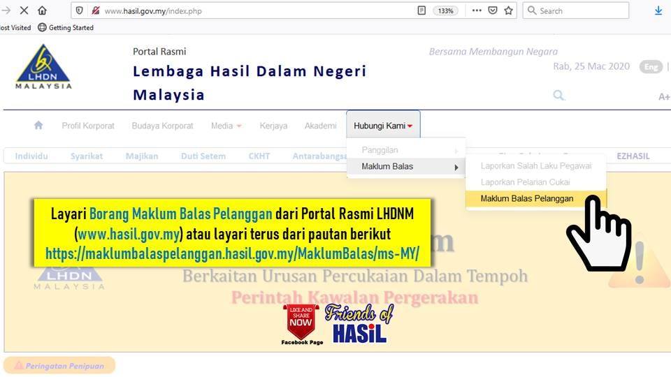The image size is (671, 377).
Task: Open Budaya Korporat menu
Action: coord(163,126)
